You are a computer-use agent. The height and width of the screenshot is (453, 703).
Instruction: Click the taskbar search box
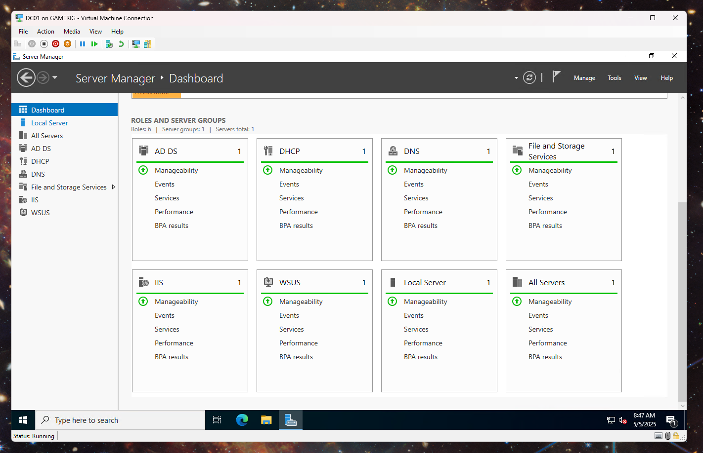[x=120, y=420]
